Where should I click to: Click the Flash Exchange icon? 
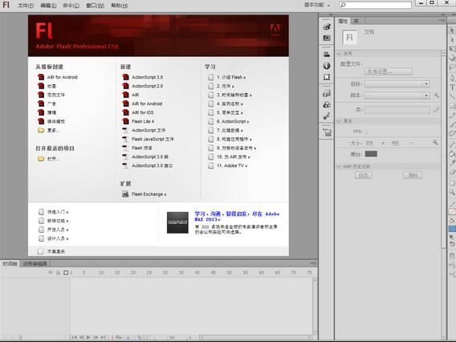(125, 194)
